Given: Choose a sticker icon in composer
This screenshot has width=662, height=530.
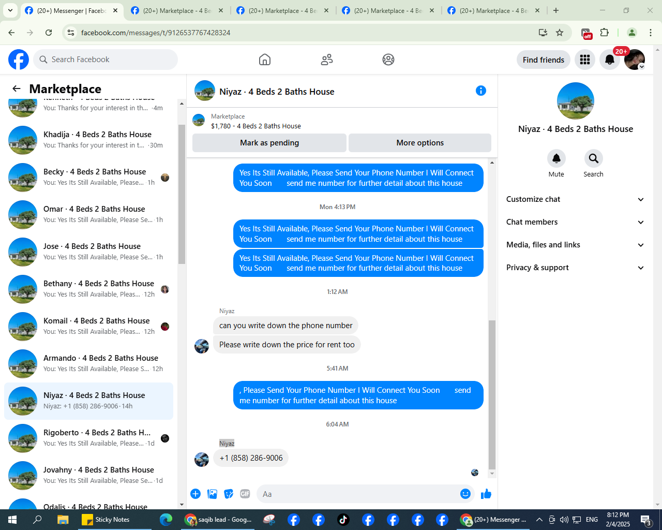Looking at the screenshot, I should [x=229, y=494].
